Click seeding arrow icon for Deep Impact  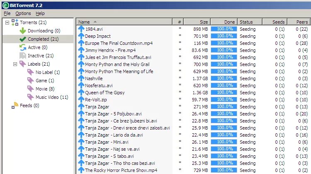tap(81, 36)
